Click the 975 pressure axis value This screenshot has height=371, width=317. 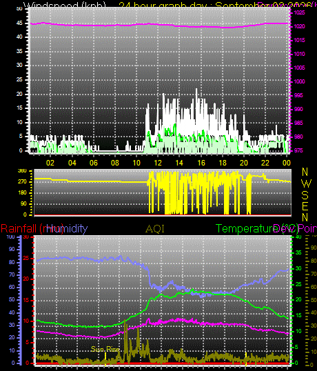point(298,151)
